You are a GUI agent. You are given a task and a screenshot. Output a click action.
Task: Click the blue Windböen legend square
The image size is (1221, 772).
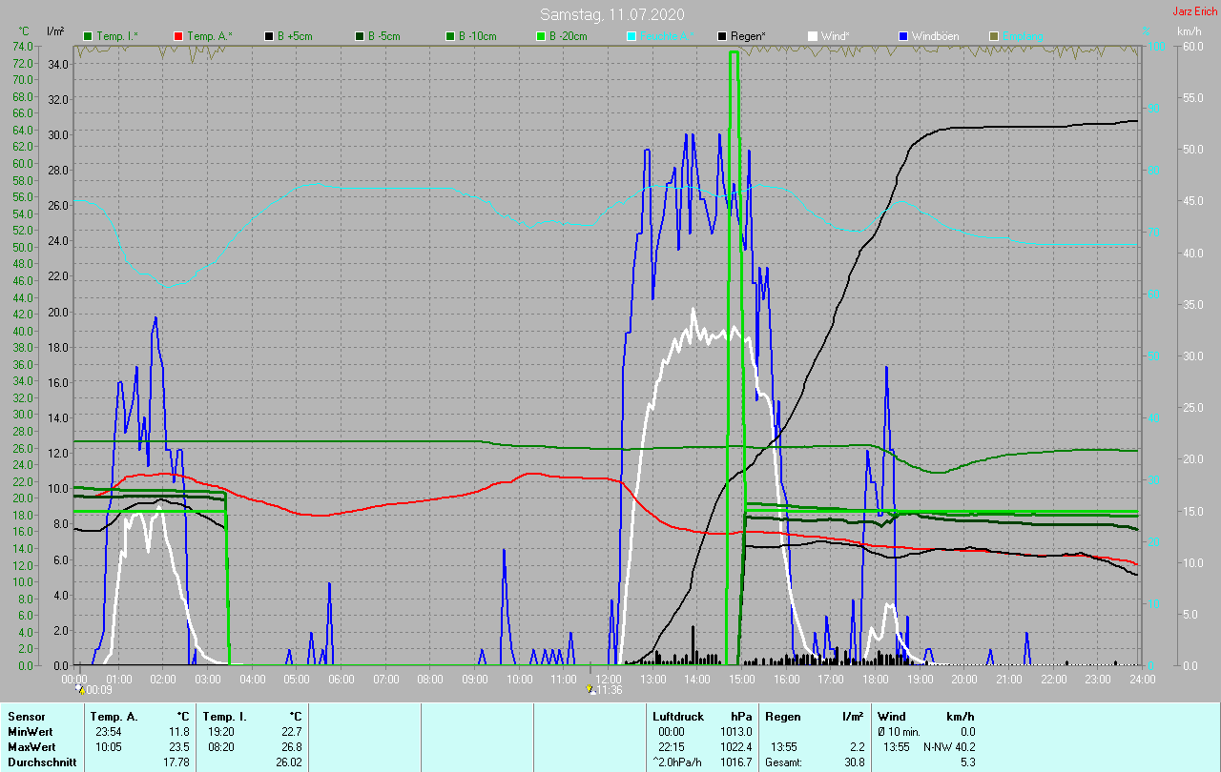[902, 36]
